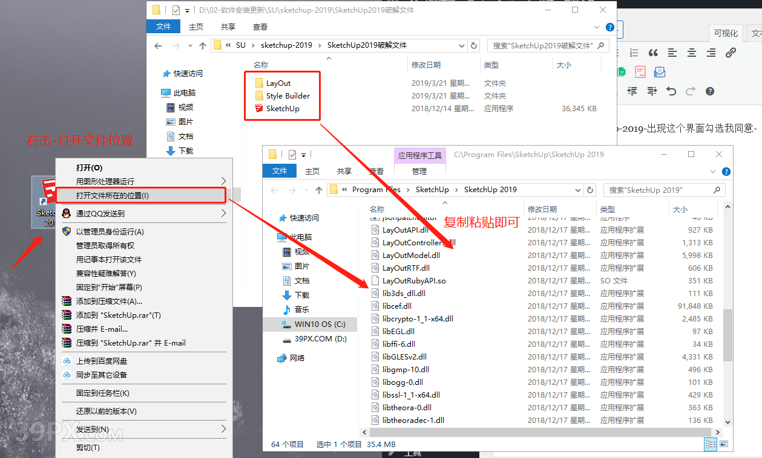This screenshot has height=458, width=762.
Task: Click the red document icon in the editor
Action: pos(640,72)
